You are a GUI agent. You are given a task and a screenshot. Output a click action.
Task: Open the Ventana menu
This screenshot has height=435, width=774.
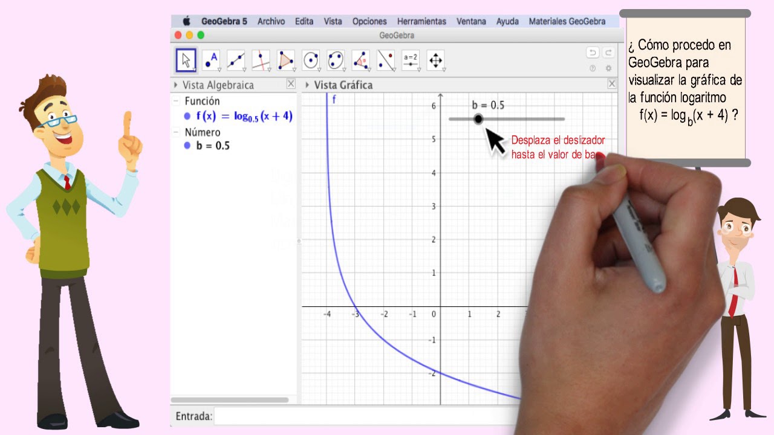471,21
